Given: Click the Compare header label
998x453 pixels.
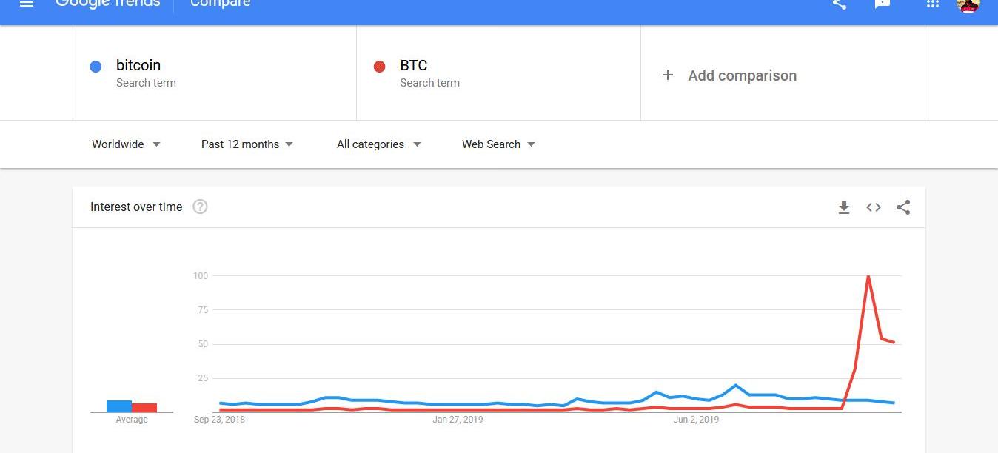Looking at the screenshot, I should coord(220,4).
